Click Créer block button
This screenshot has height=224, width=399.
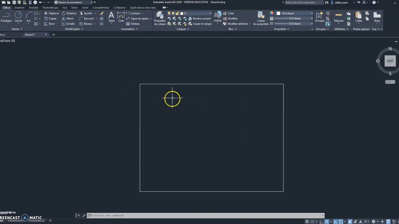(x=228, y=13)
